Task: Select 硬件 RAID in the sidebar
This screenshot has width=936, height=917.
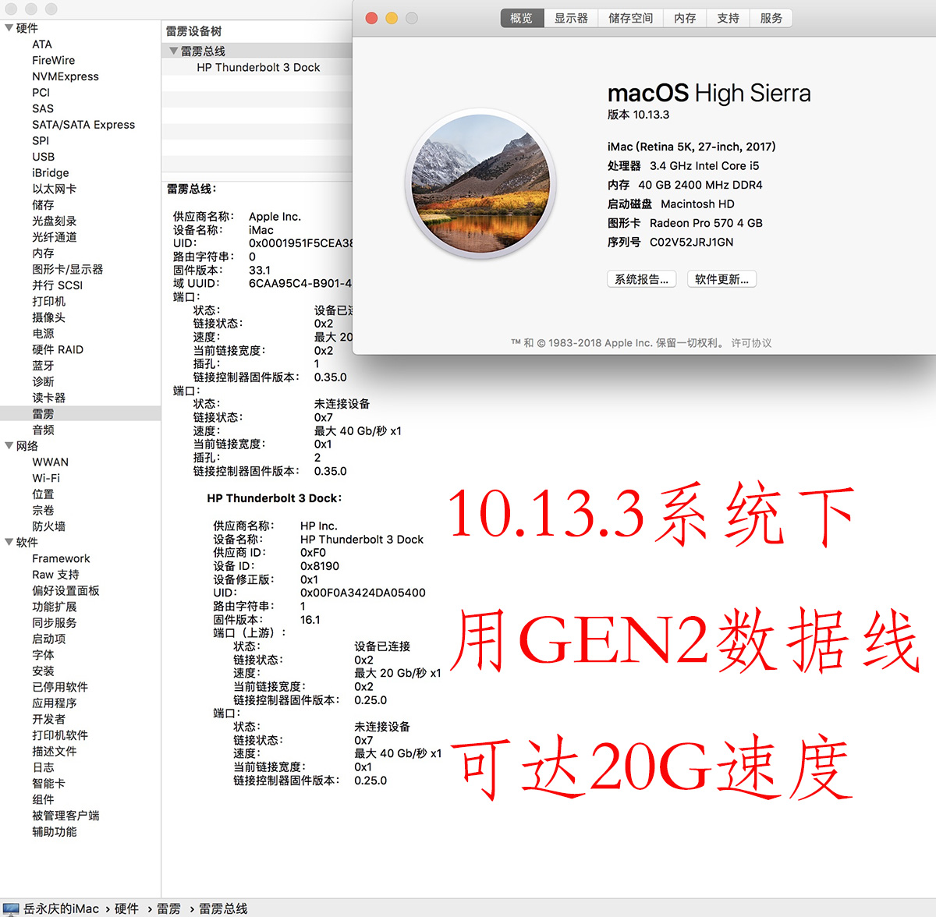Action: pos(58,349)
